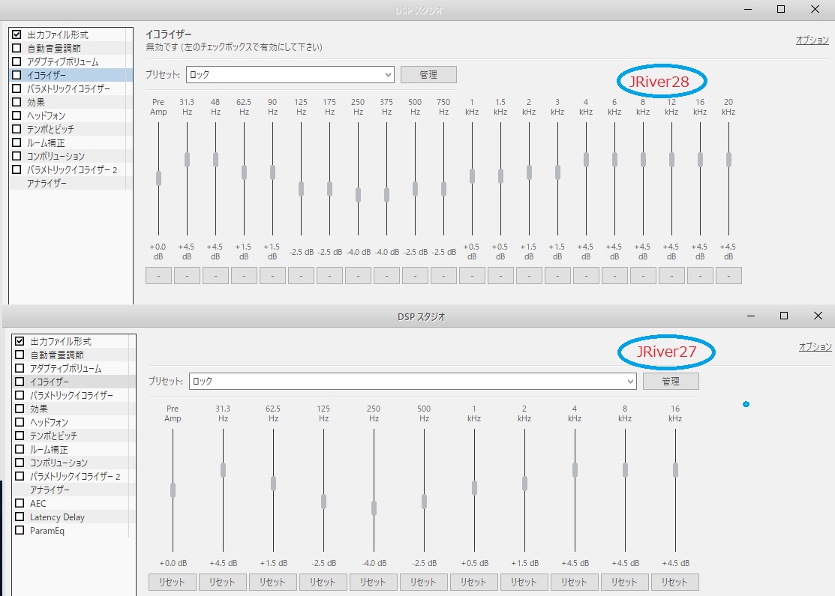Maximize the lower JRiver27 DSP Studio window

click(x=784, y=316)
